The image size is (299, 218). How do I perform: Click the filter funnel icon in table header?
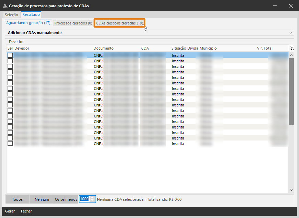click(x=291, y=48)
